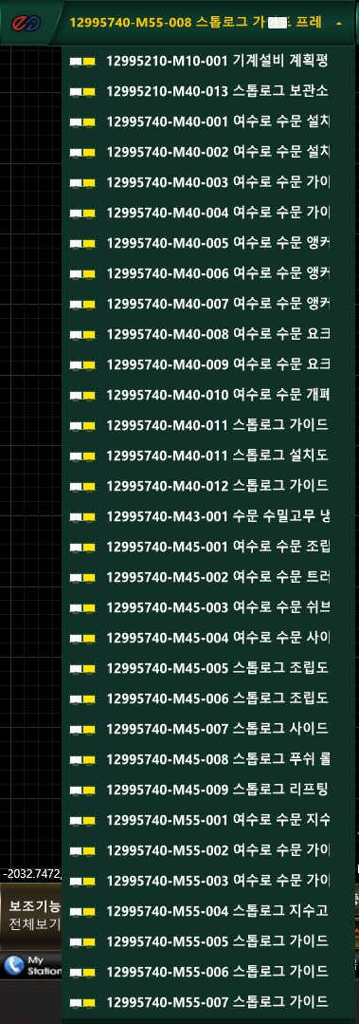This screenshot has height=1024, width=359.
Task: Choose 12995740-M40-008 여수로 수문 요크
Action: coord(207,334)
